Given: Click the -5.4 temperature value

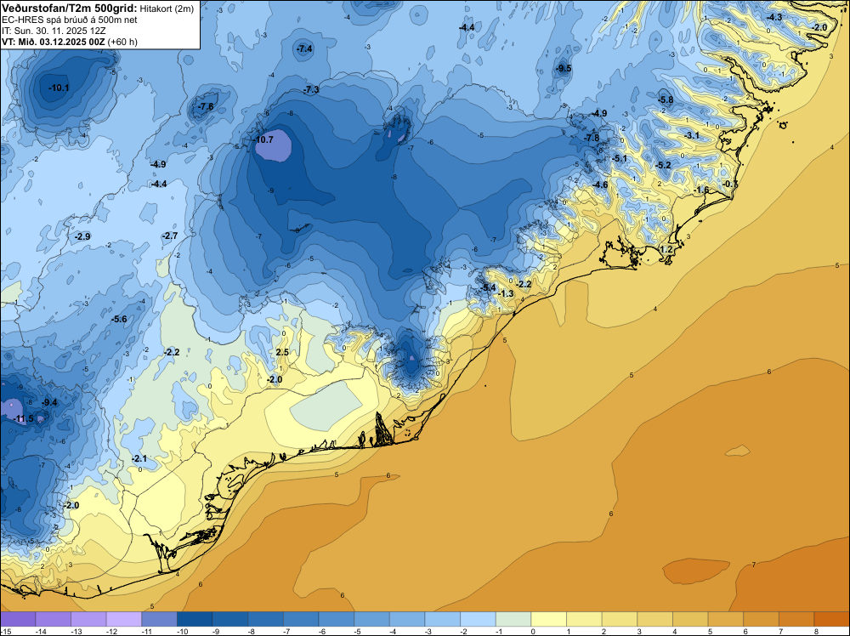Looking at the screenshot, I should click(489, 287).
